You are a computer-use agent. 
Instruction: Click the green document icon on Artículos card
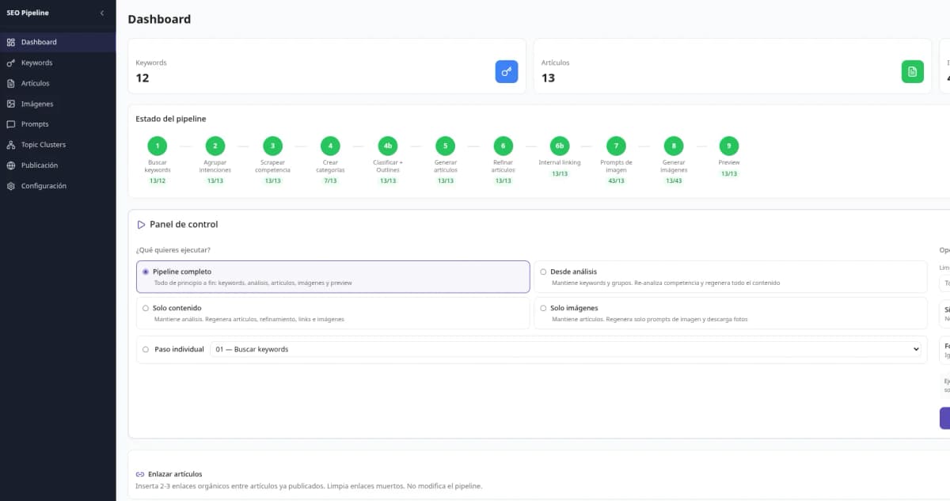click(912, 71)
